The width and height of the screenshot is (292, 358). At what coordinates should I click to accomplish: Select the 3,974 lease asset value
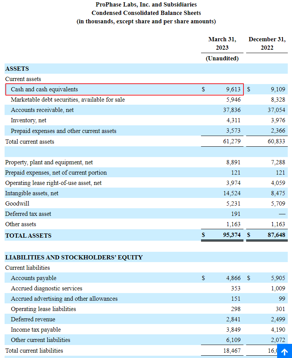(x=233, y=183)
